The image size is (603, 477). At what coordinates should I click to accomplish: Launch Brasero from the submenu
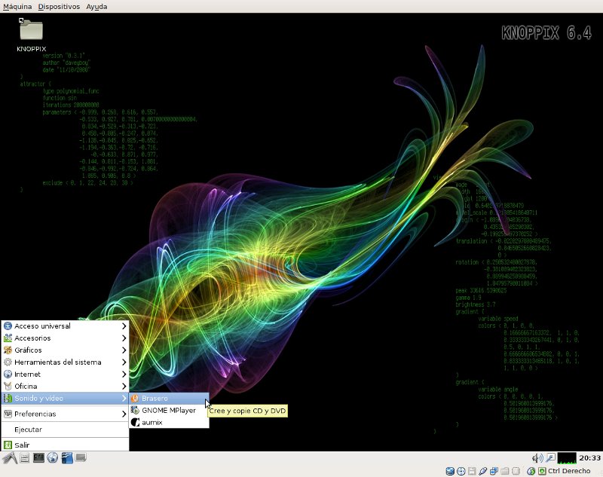click(x=169, y=398)
